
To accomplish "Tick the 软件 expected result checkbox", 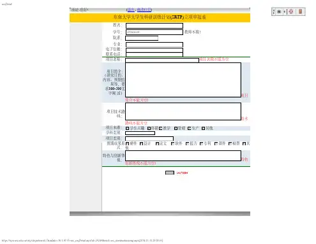I will pyautogui.click(x=172, y=144).
